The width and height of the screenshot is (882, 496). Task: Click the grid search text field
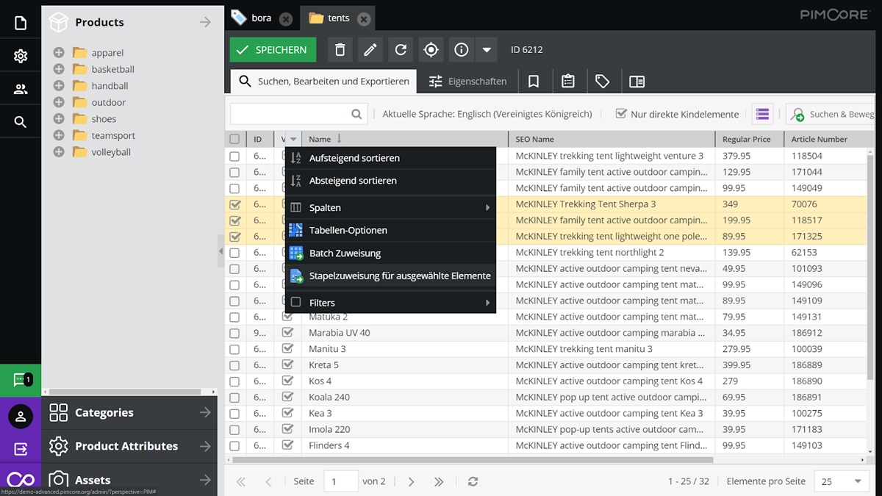click(291, 114)
